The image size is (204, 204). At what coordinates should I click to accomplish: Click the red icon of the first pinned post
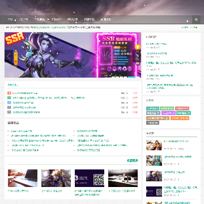tap(9, 93)
